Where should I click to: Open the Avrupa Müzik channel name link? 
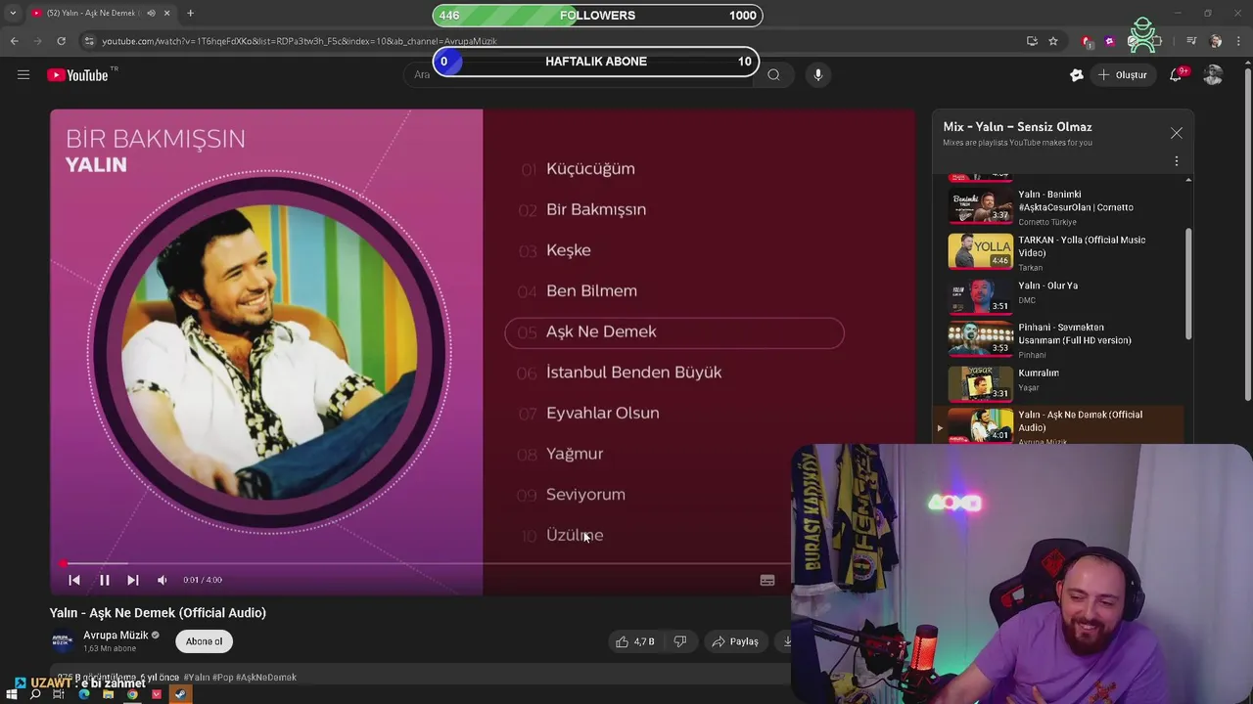116,635
